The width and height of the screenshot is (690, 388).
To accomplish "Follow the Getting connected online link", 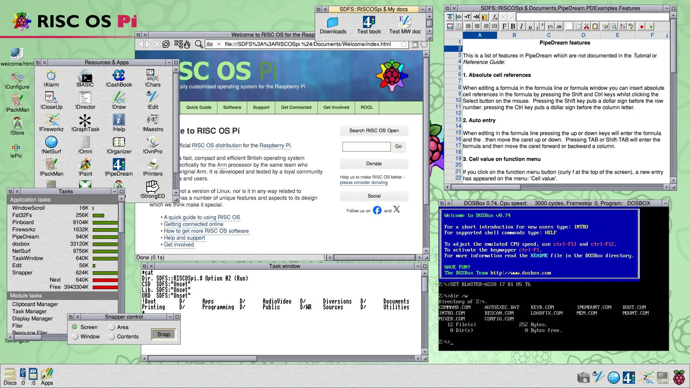I will (193, 224).
